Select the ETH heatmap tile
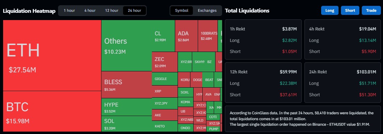This screenshot has height=134, width=383. click(x=52, y=55)
